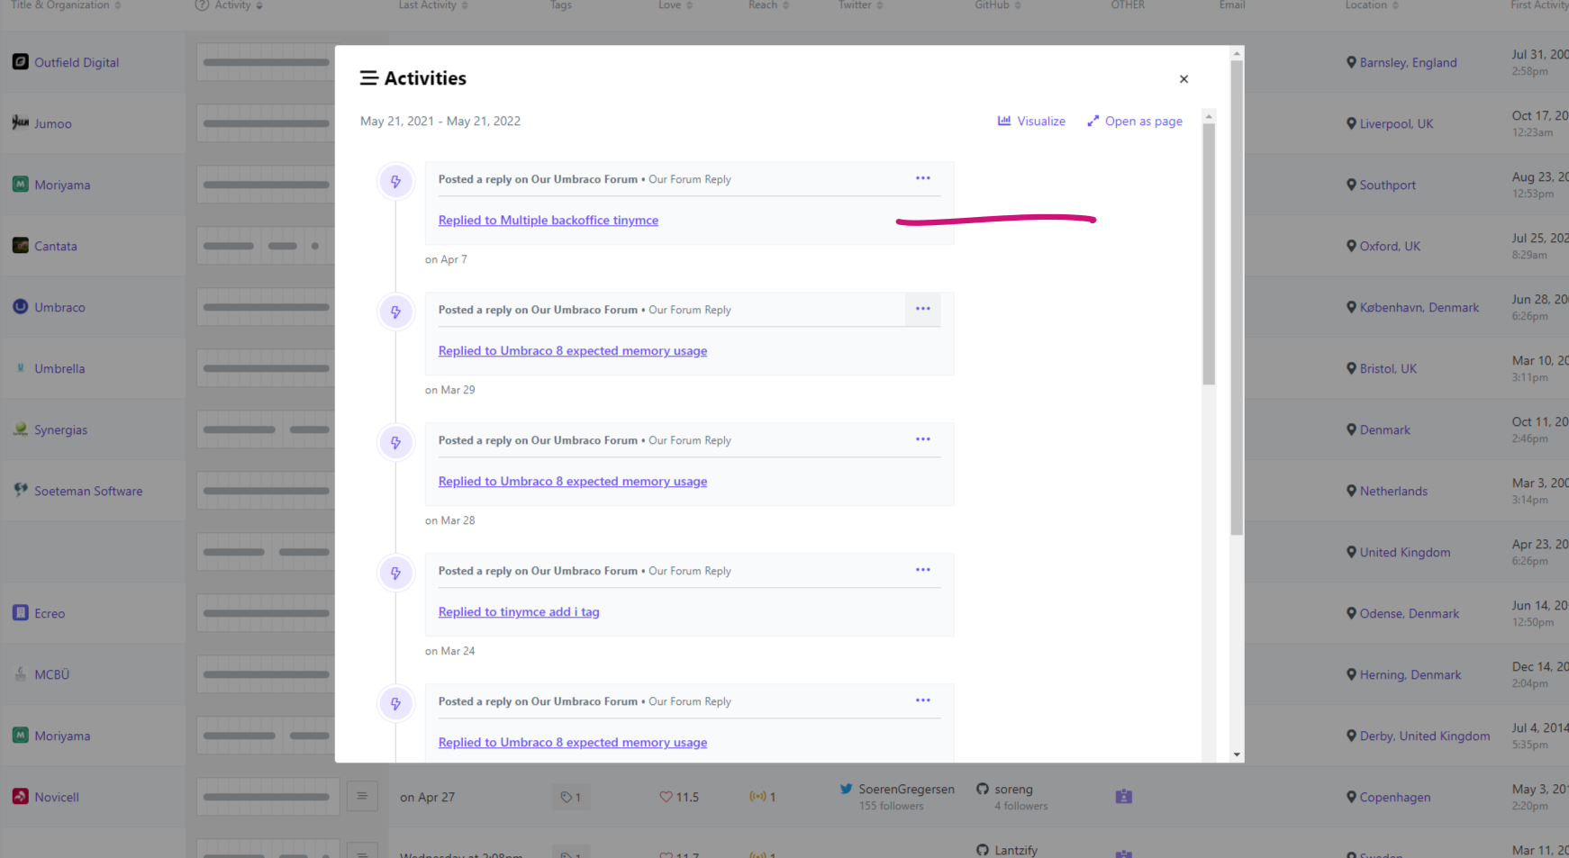The width and height of the screenshot is (1569, 858).
Task: Filter by København, Denmark location
Action: 1419,307
